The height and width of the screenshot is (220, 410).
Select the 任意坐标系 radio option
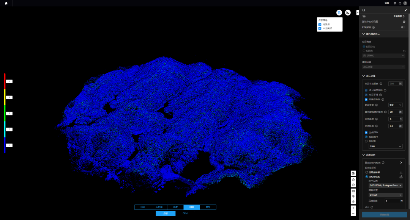367,172
